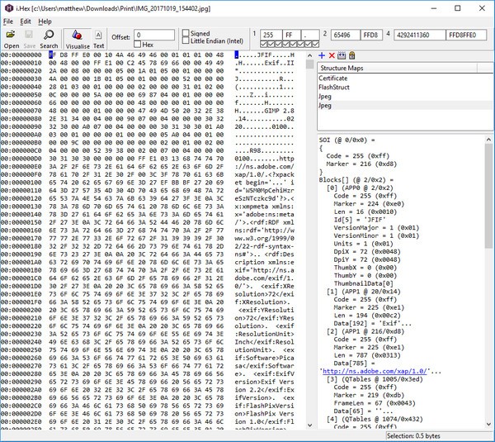
Task: Click the Offset input field
Action: [x=154, y=35]
